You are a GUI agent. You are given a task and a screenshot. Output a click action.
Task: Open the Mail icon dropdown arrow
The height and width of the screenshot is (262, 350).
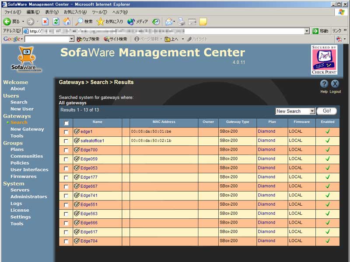click(174, 21)
